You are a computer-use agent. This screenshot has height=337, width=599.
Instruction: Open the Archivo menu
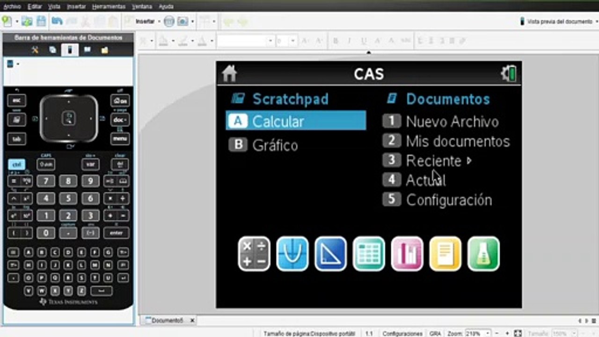[12, 7]
